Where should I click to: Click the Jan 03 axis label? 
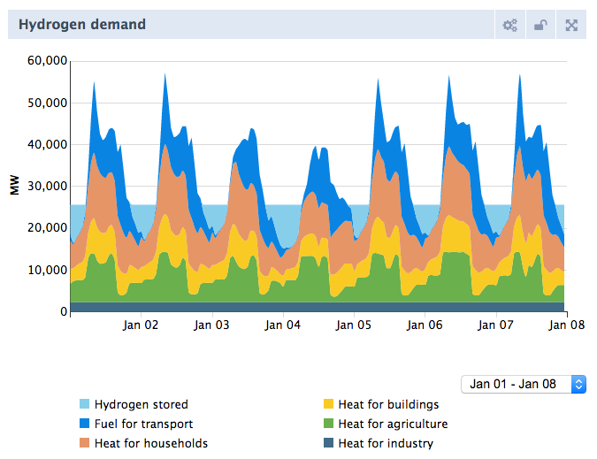(x=211, y=325)
